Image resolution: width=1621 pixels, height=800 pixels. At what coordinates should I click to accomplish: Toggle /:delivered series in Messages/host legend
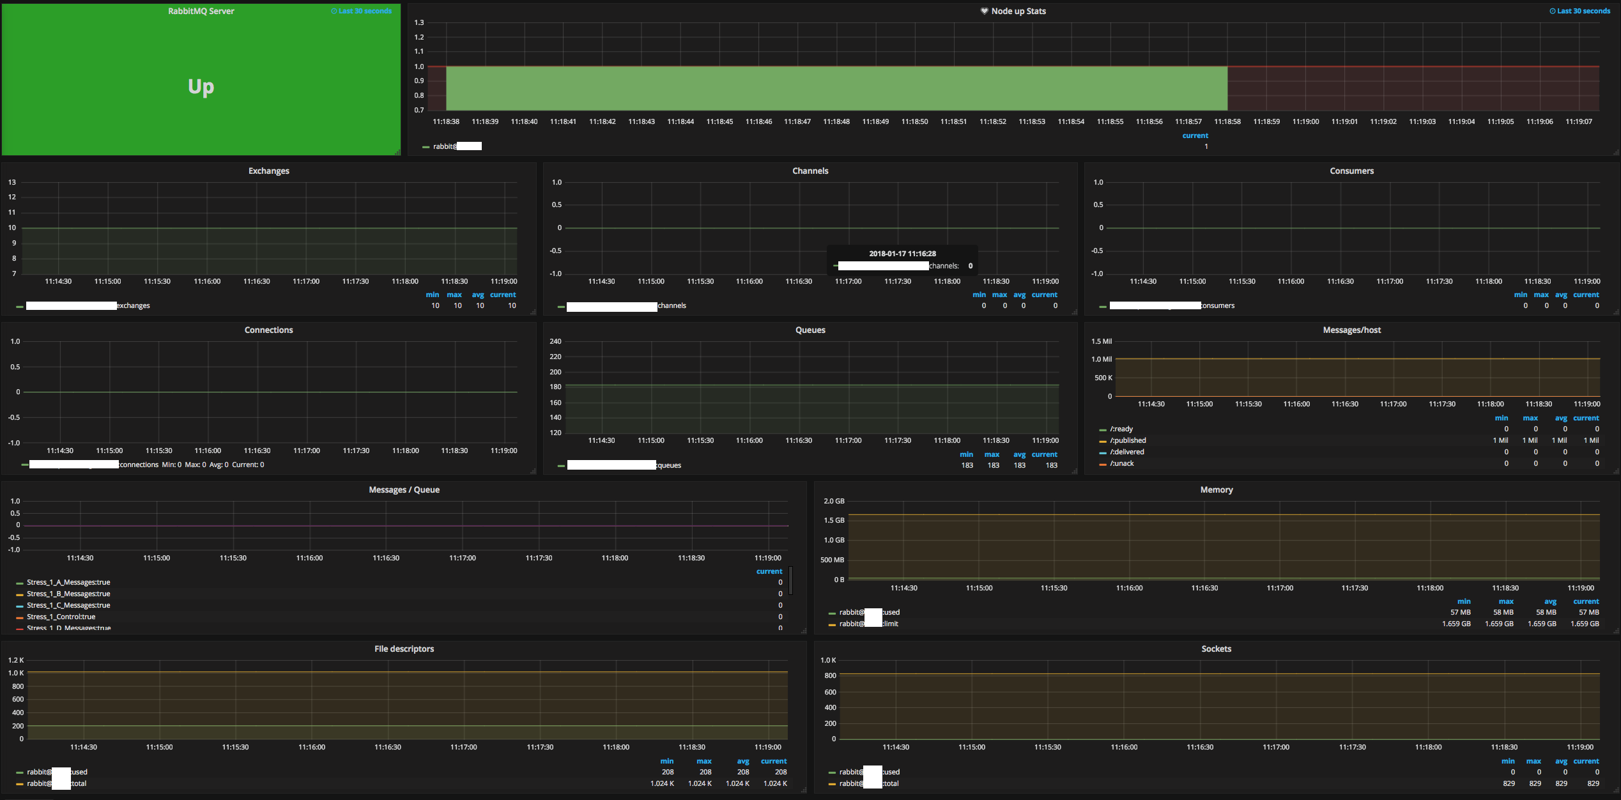(1126, 452)
